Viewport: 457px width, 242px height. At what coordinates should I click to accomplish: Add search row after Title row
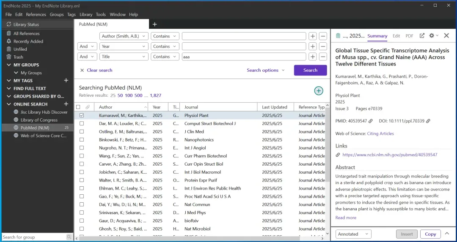pyautogui.click(x=313, y=57)
